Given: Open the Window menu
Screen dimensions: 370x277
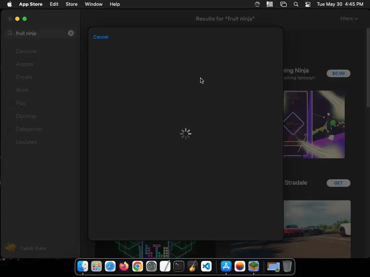Looking at the screenshot, I should pos(94,4).
